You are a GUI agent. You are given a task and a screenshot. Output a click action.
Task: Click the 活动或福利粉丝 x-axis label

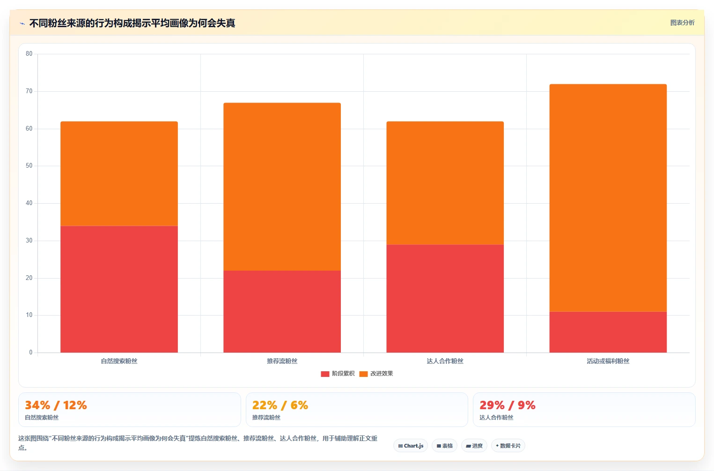point(608,361)
